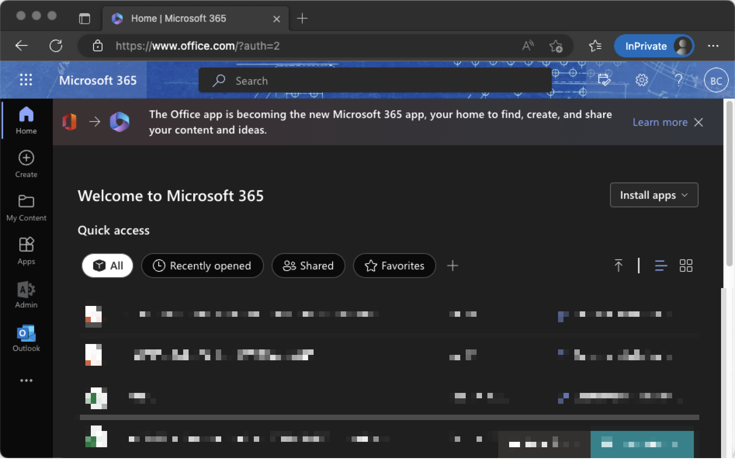Expand the Install apps dropdown
The width and height of the screenshot is (735, 462).
click(654, 195)
